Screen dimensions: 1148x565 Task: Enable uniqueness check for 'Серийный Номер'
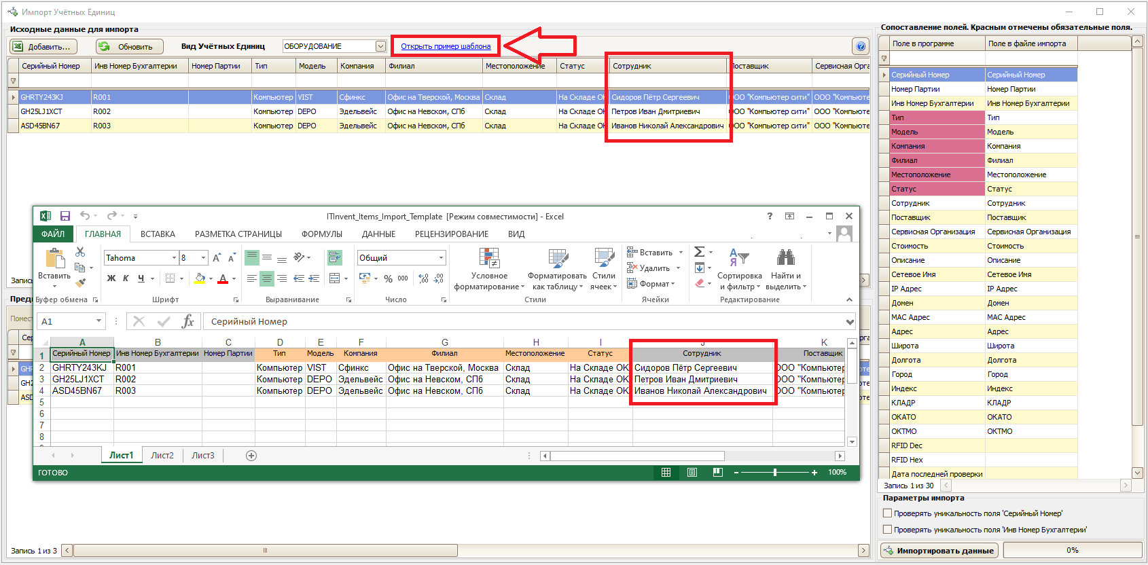(x=887, y=513)
